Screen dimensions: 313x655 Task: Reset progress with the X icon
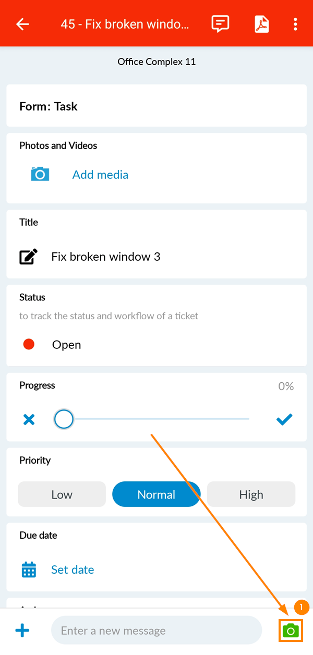click(29, 419)
